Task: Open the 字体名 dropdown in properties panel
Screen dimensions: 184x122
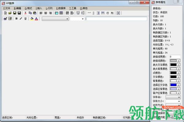Action: [x=173, y=97]
